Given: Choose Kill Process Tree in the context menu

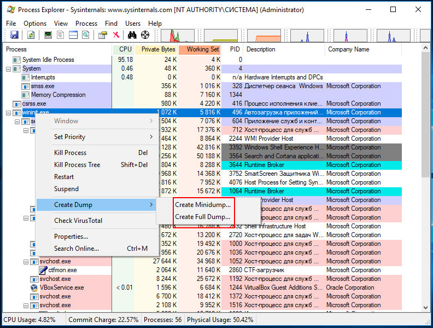Looking at the screenshot, I should [97, 165].
